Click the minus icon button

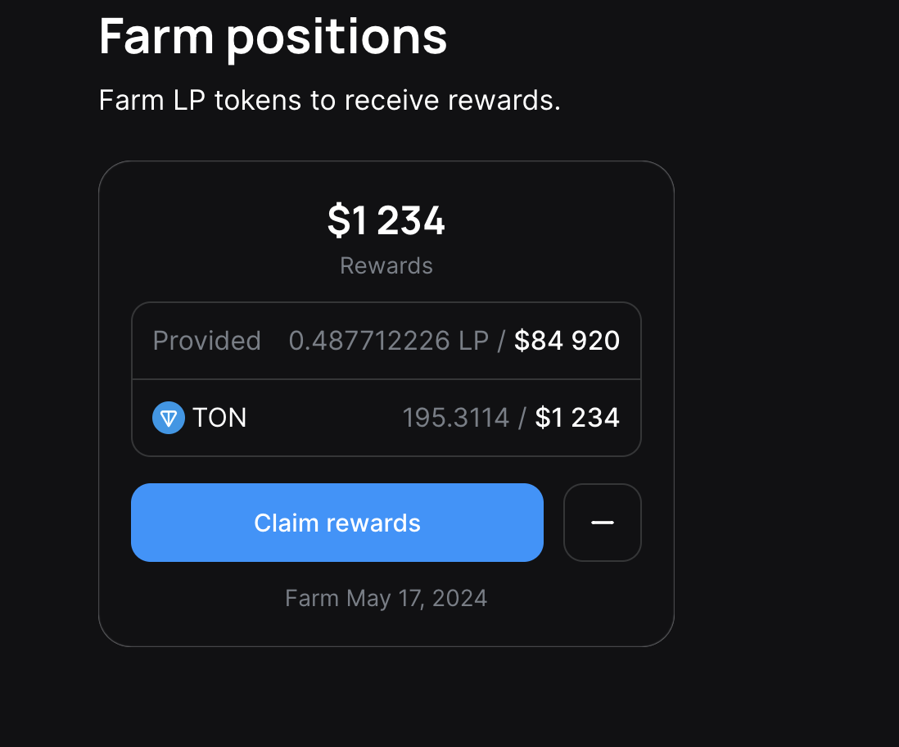(x=603, y=523)
